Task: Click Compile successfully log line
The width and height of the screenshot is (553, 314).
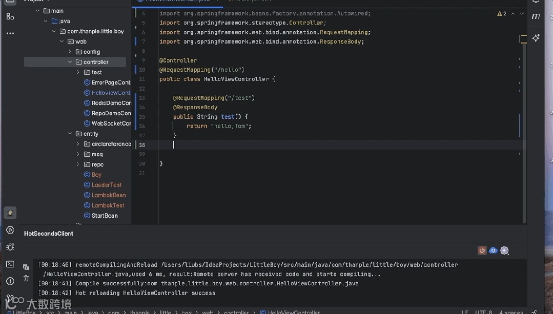Action: coord(198,283)
